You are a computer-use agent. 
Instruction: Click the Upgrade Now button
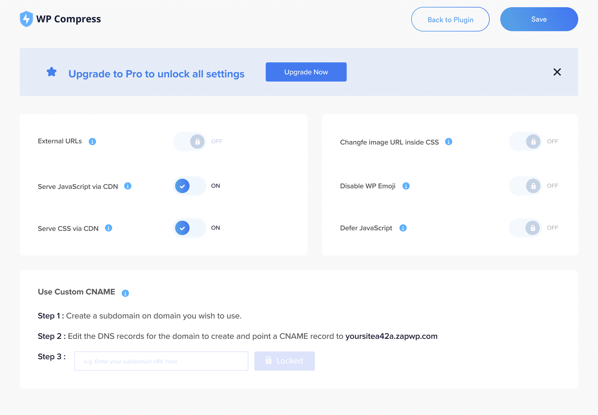click(x=306, y=72)
